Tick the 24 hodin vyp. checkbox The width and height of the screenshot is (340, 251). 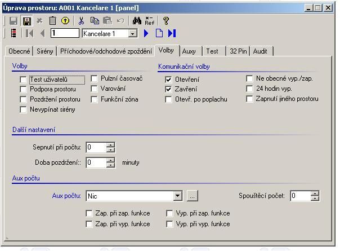249,89
